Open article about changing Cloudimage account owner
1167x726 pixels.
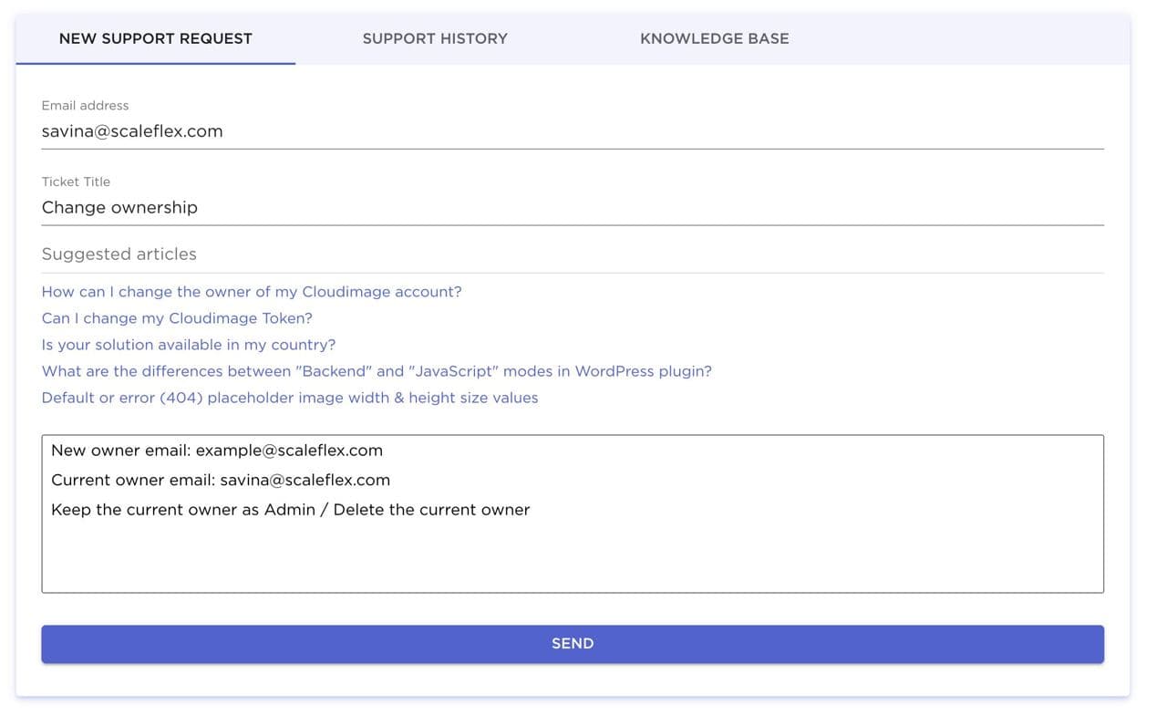coord(252,292)
